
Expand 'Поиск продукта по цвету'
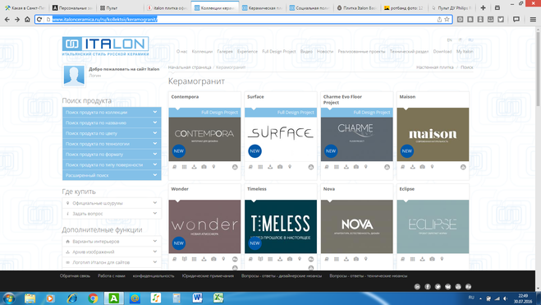[x=112, y=133]
